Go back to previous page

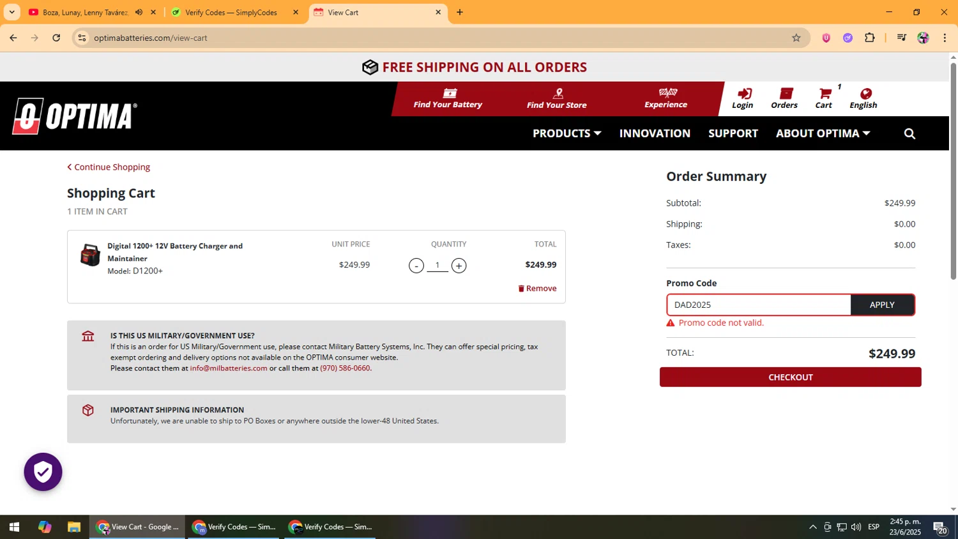(x=13, y=38)
